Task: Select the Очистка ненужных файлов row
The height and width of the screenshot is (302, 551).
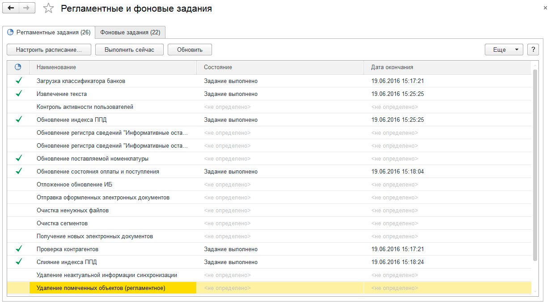Action: point(72,211)
